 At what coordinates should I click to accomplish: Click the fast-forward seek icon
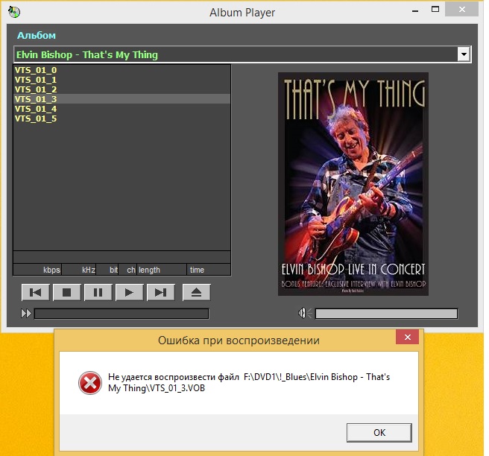pyautogui.click(x=26, y=313)
